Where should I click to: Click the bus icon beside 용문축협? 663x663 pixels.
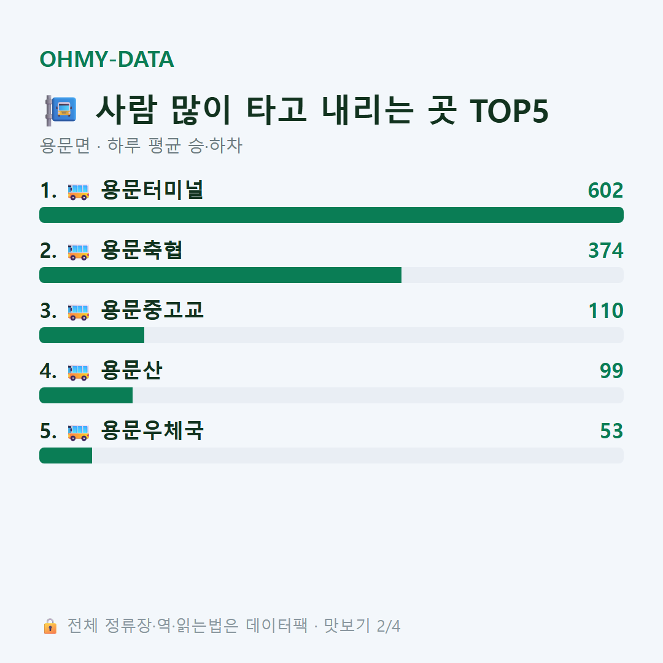tap(78, 251)
